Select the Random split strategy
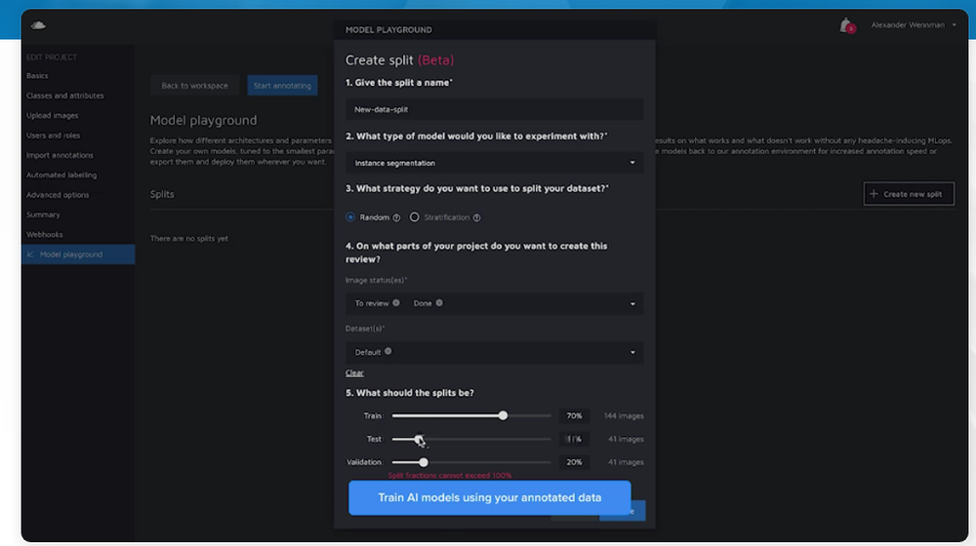 coord(350,217)
